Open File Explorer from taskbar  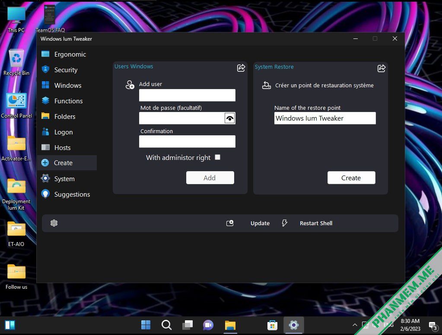[230, 325]
